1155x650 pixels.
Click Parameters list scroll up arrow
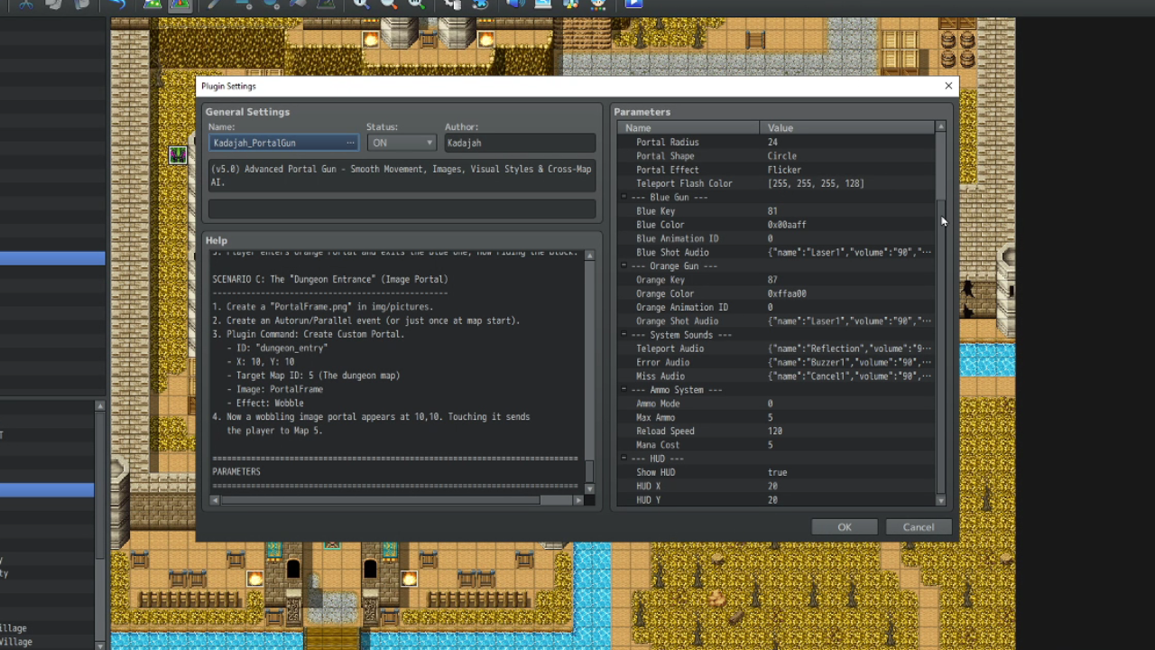coord(941,127)
